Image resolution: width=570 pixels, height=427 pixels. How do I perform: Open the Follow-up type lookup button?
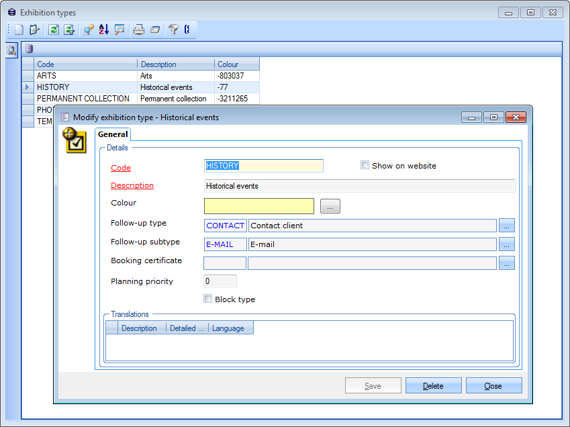(x=507, y=226)
